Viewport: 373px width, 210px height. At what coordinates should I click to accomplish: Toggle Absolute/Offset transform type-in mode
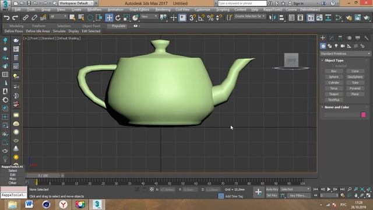(152, 189)
